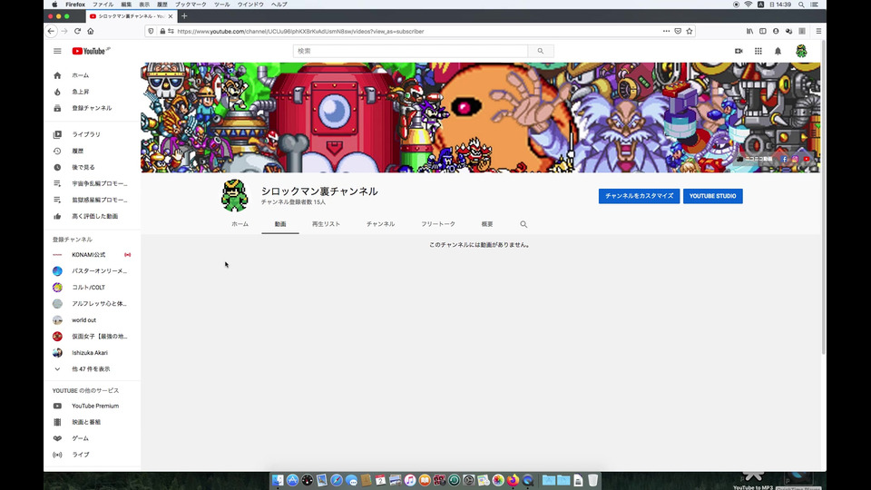Open the account avatar menu
871x490 pixels.
(x=801, y=51)
